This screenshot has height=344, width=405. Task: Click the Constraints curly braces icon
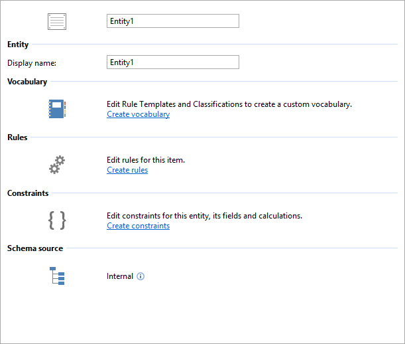[58, 220]
